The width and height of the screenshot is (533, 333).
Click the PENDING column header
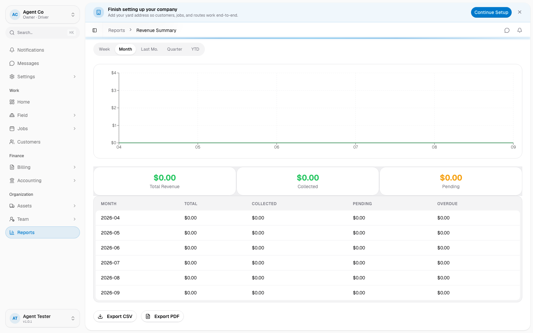click(362, 204)
